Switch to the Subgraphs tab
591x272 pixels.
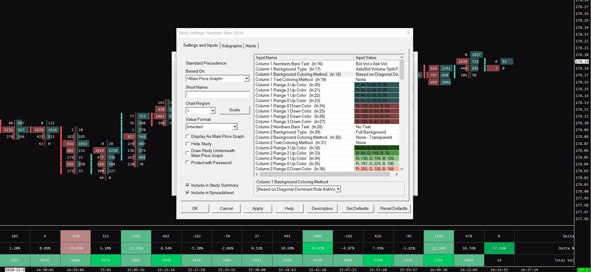[231, 46]
